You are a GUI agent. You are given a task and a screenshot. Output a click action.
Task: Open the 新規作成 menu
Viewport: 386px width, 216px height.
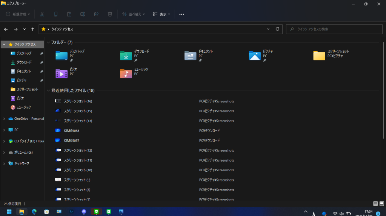point(18,14)
